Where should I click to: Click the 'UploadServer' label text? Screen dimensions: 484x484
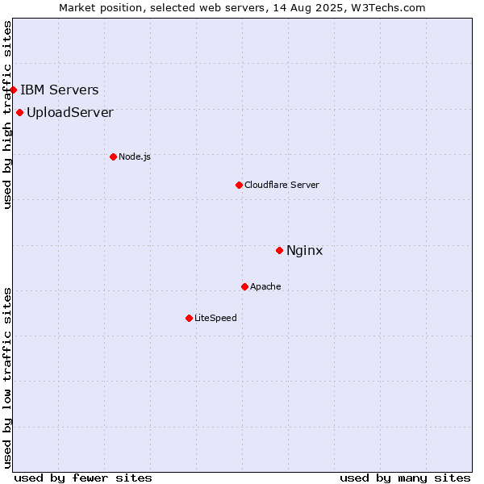tap(70, 113)
